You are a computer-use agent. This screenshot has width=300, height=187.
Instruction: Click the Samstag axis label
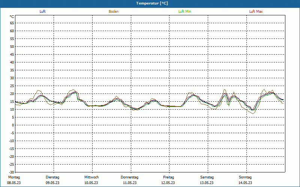(207, 177)
